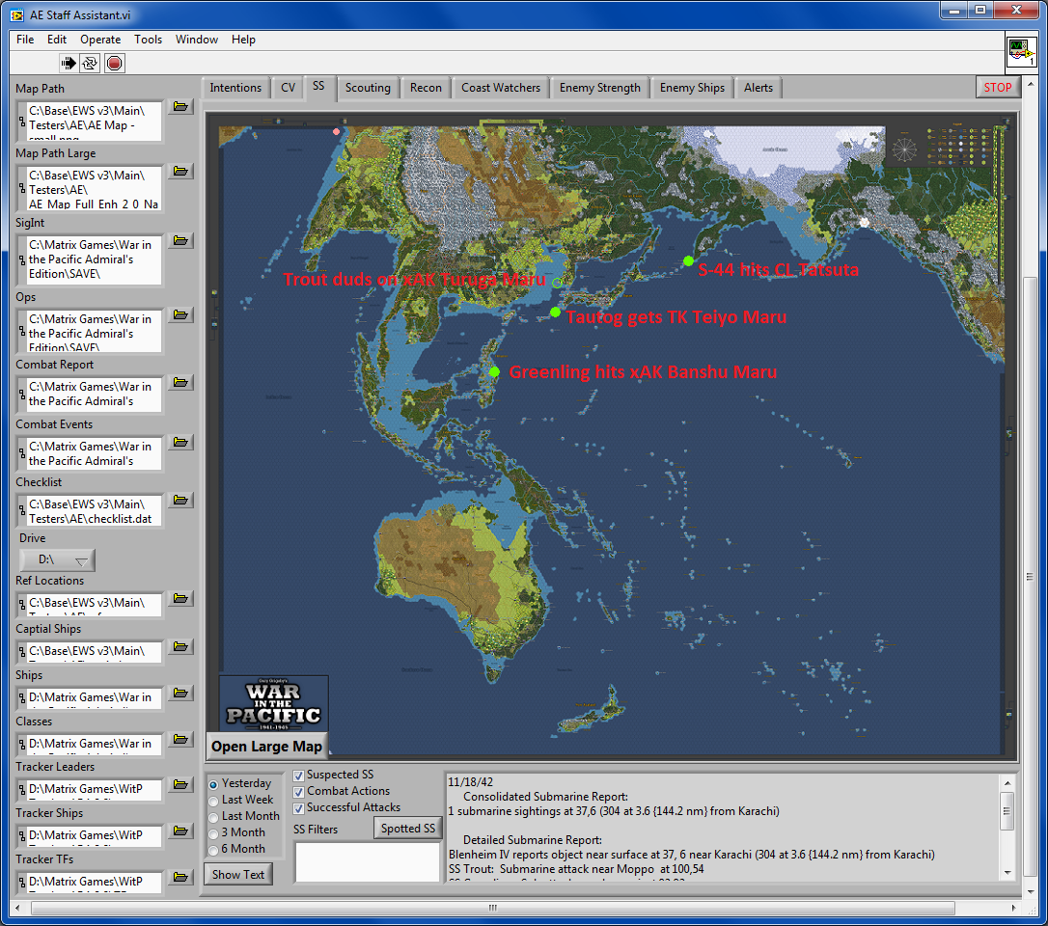Screen dimensions: 1048x926
Task: Click the Show Text button
Action: [238, 875]
